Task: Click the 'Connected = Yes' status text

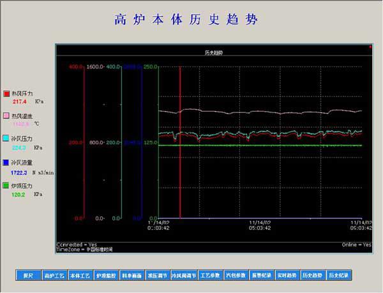Action: pyautogui.click(x=77, y=244)
